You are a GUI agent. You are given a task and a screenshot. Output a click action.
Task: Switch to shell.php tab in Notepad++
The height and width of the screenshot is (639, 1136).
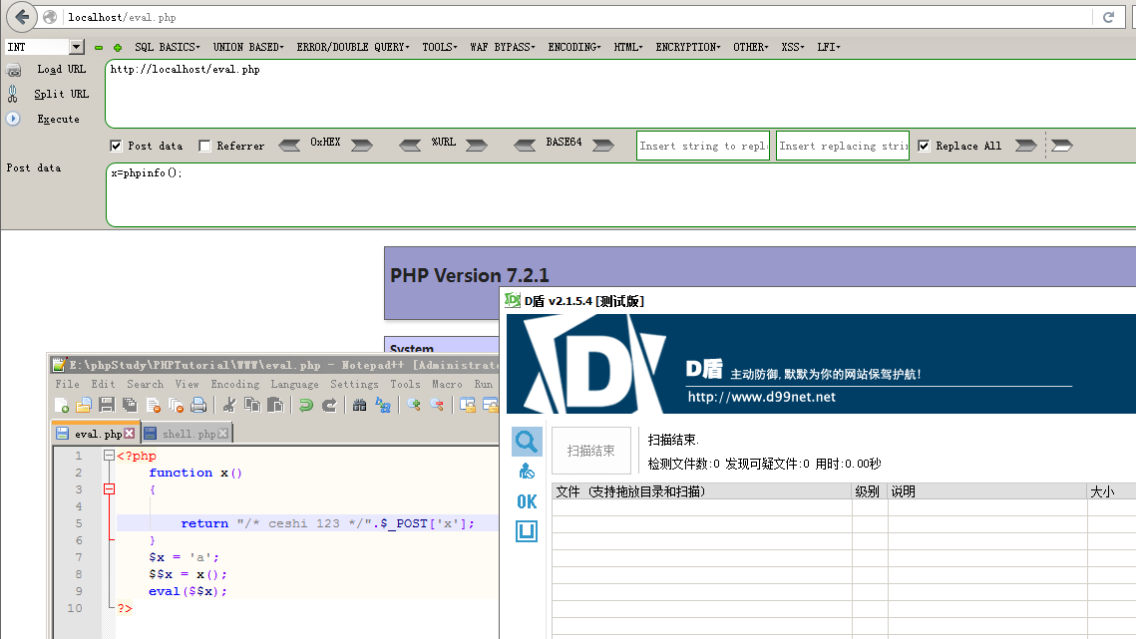(x=186, y=434)
